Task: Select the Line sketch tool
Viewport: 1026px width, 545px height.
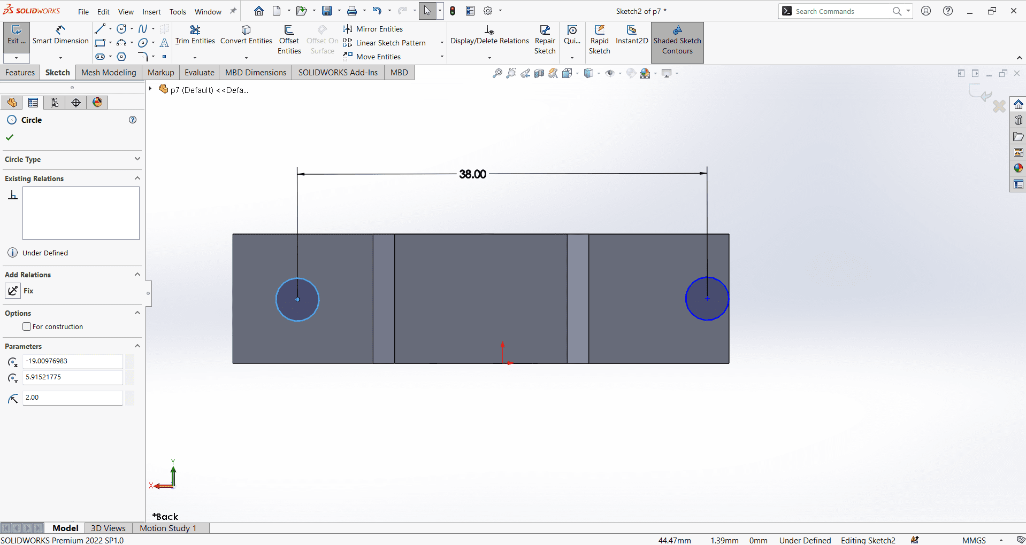Action: pos(99,29)
